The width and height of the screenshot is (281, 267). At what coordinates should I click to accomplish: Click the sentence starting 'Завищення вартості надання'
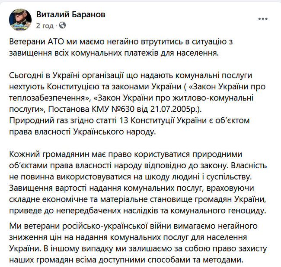pyautogui.click(x=138, y=199)
